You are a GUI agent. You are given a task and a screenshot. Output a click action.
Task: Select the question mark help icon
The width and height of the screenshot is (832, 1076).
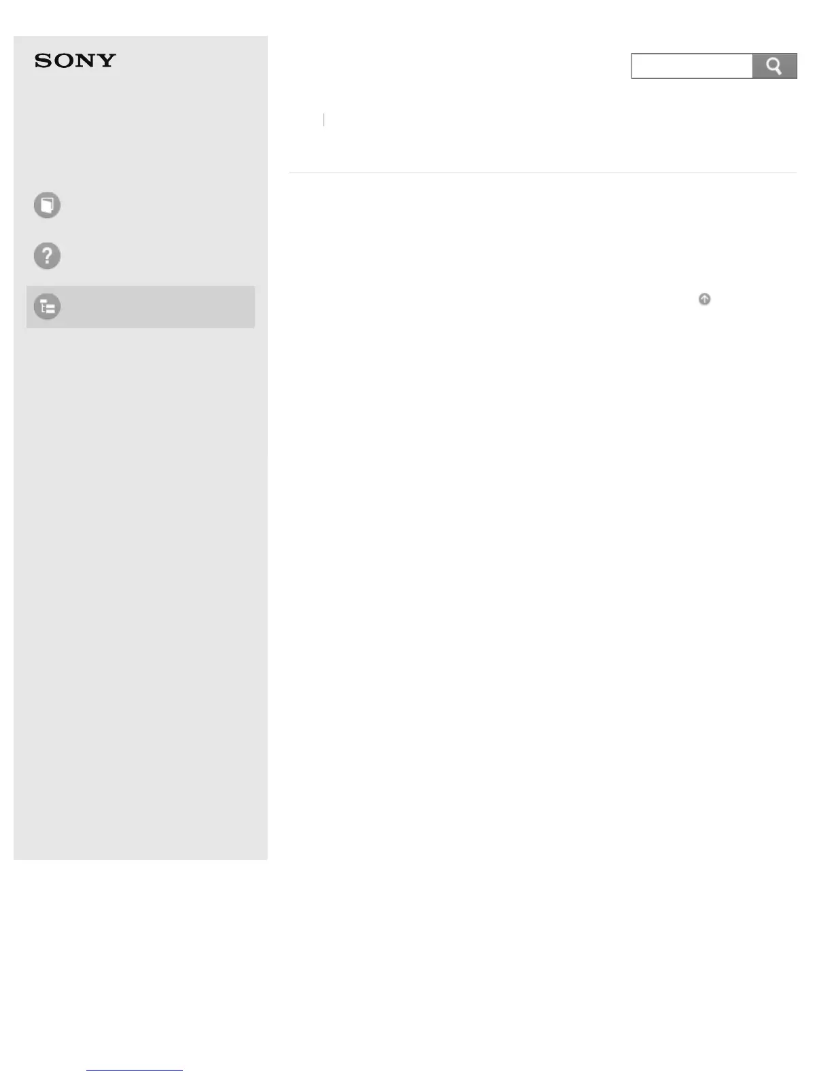pos(47,256)
